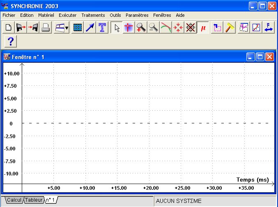278x207 pixels.
Task: Switch to the Calcul tab
Action: (14, 200)
